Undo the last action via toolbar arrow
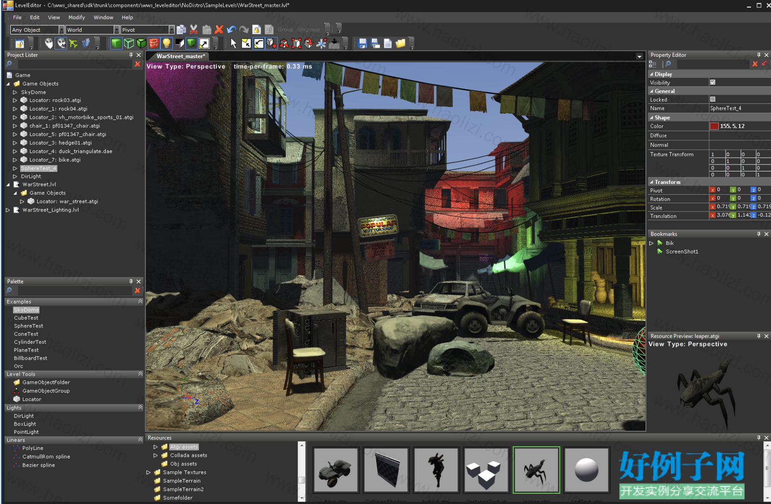 tap(232, 29)
